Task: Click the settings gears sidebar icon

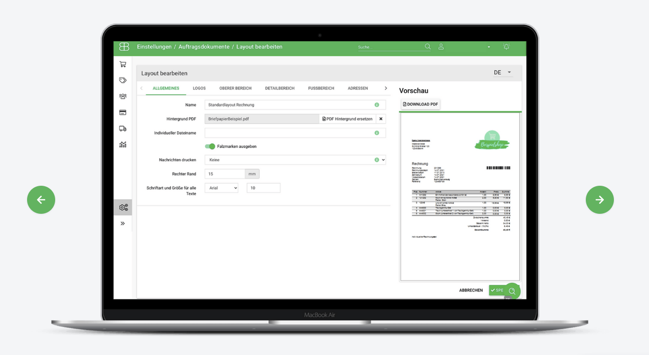Action: (123, 207)
